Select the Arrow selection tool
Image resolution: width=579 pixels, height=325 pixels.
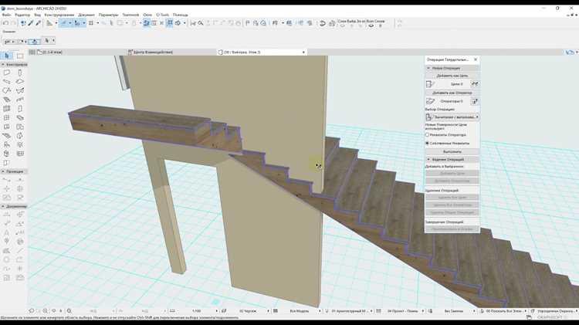coord(7,56)
